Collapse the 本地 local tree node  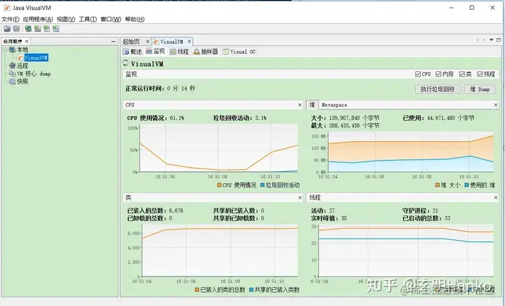pos(5,50)
